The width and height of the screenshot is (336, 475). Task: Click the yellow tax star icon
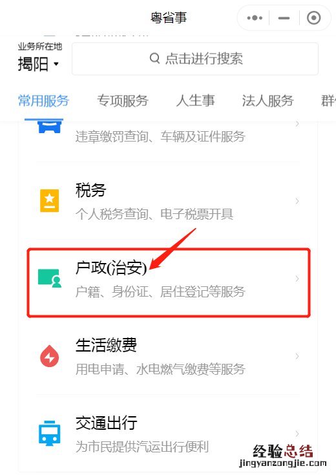coord(49,201)
